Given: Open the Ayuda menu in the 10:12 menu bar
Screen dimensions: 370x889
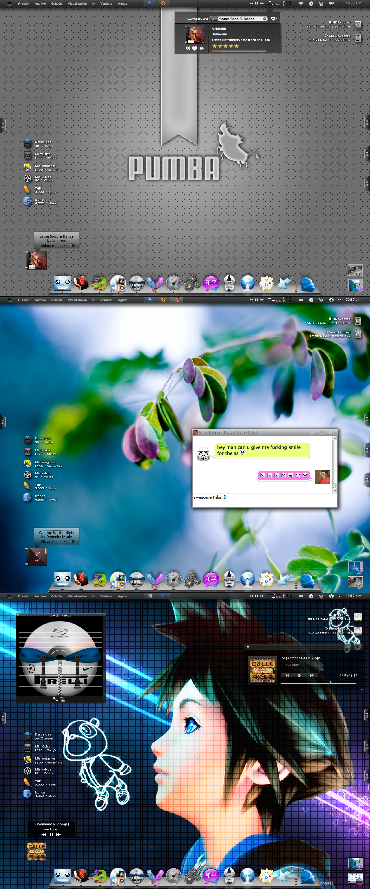Looking at the screenshot, I should 122,596.
